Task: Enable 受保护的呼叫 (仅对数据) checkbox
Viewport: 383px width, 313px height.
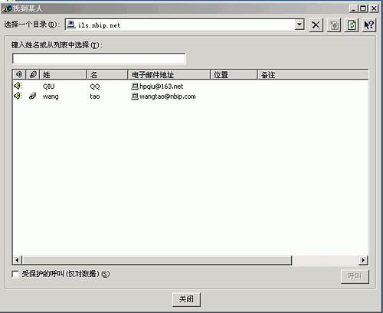Action: coord(15,274)
